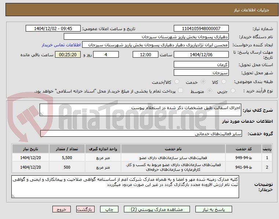
Task: Click the بازگشت back button
Action: pyautogui.click(x=85, y=209)
